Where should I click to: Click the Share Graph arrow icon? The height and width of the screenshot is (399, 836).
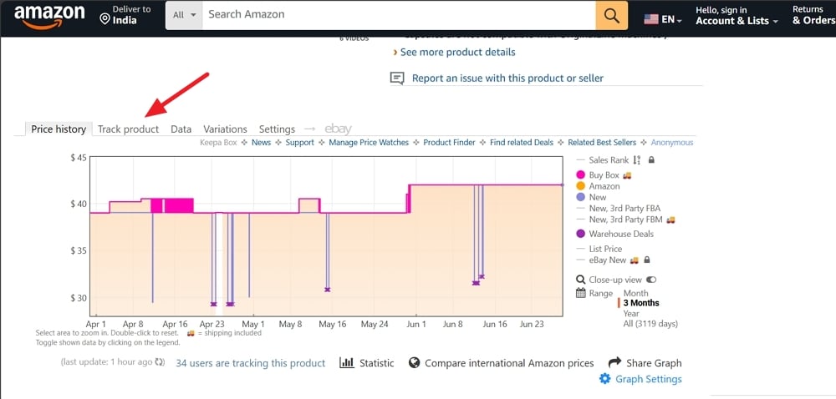[614, 362]
